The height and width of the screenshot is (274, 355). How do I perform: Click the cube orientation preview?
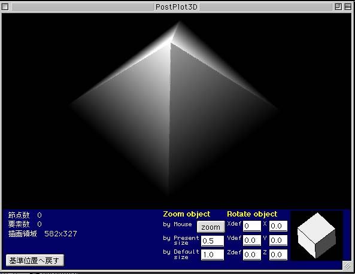click(317, 236)
